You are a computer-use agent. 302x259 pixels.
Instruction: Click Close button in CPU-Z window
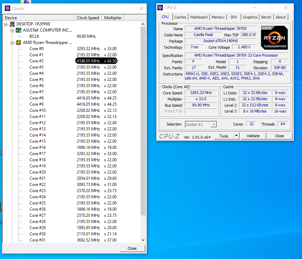pyautogui.click(x=279, y=136)
